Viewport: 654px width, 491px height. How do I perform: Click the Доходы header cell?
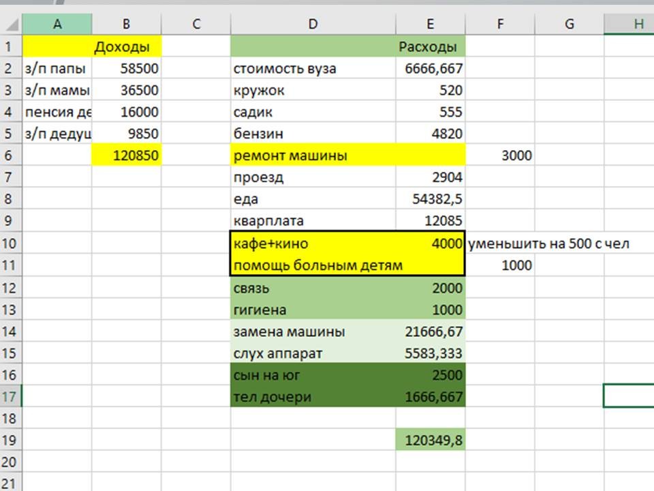126,47
